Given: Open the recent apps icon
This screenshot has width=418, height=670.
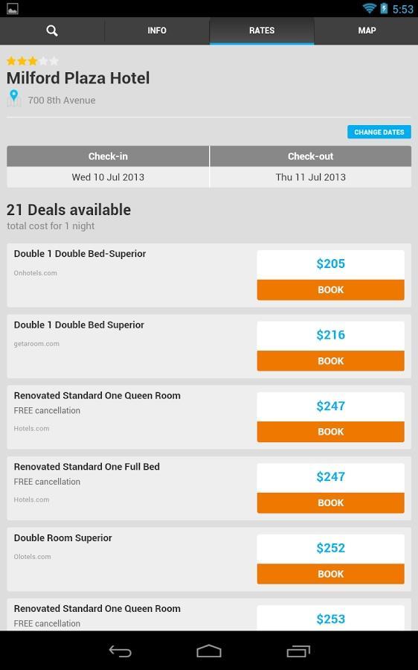Looking at the screenshot, I should (298, 651).
